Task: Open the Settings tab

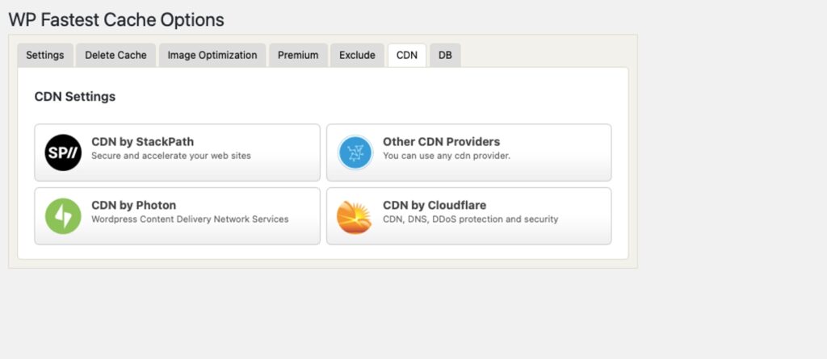Action: (x=45, y=55)
